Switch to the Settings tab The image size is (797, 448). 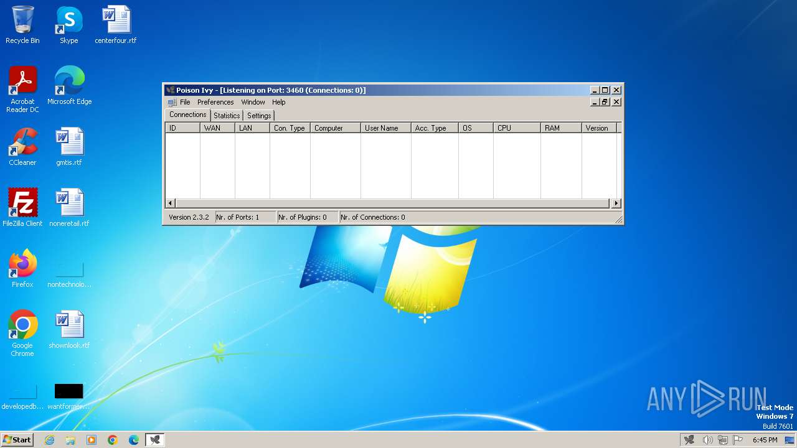pos(259,116)
